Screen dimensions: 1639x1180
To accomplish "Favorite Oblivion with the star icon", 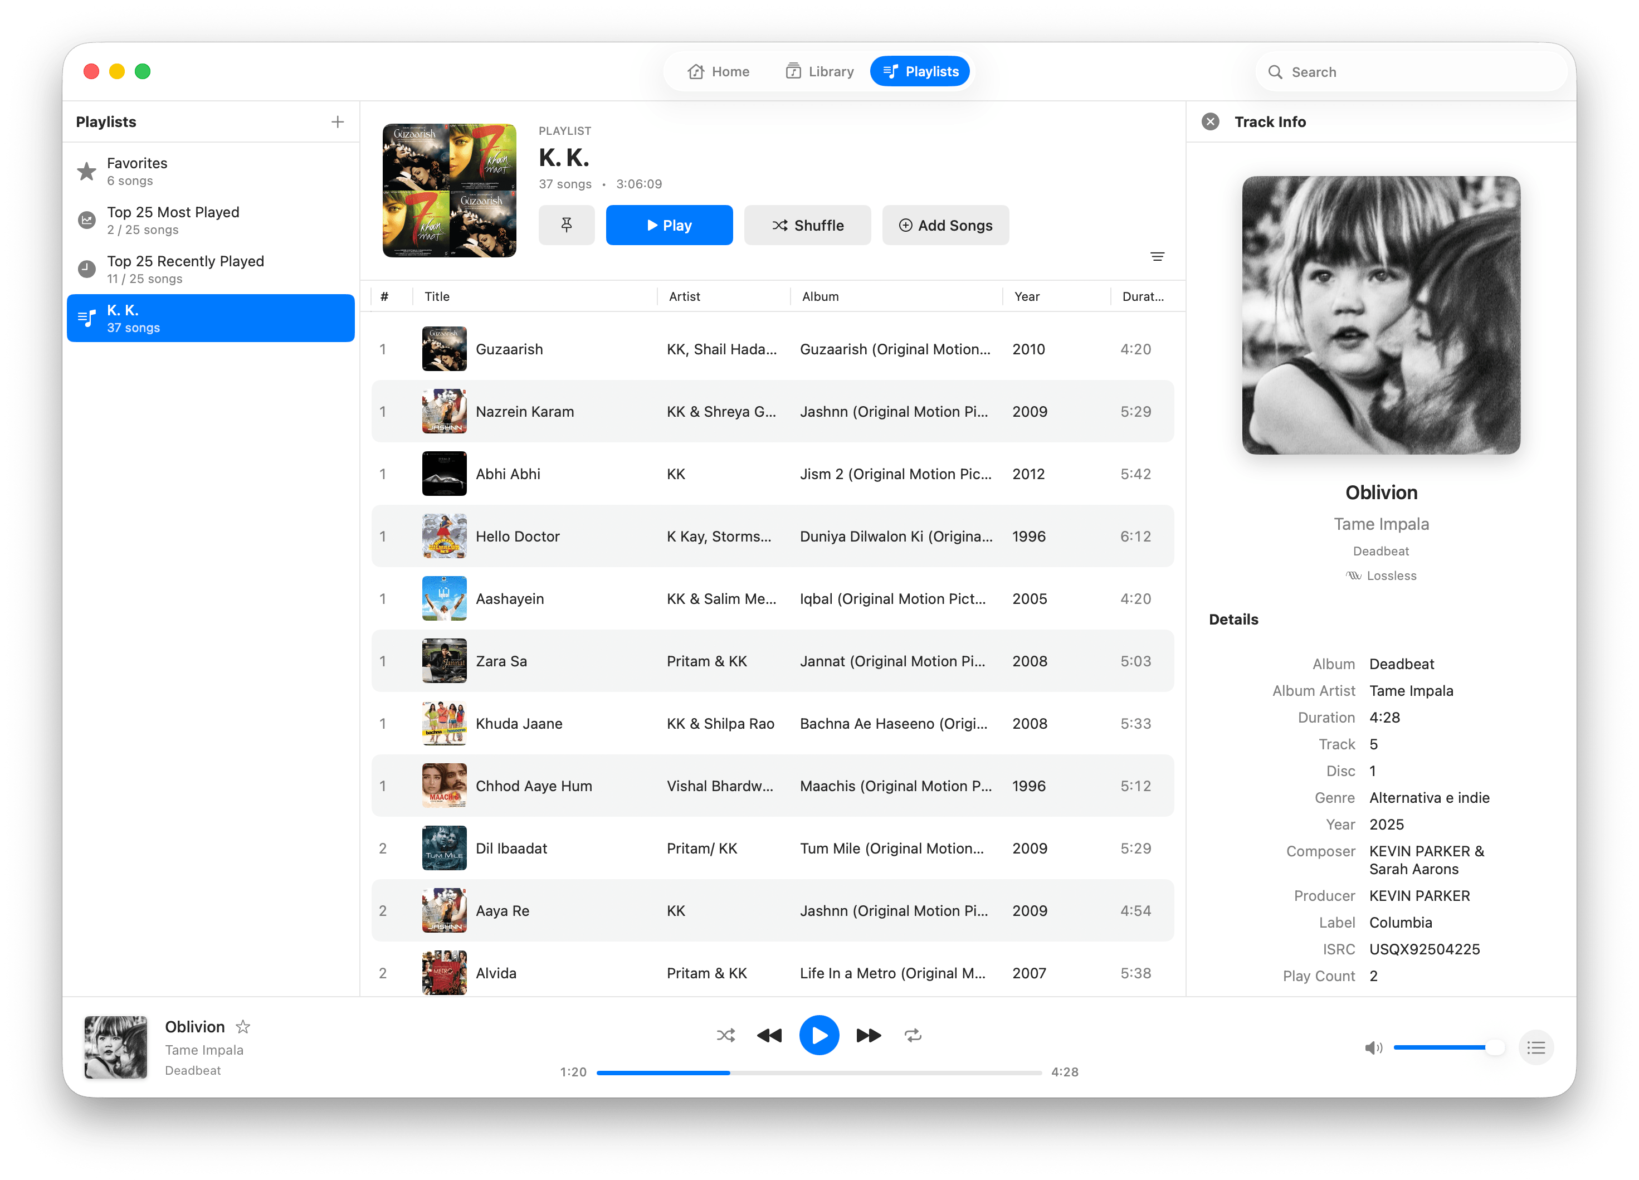I will coord(243,1027).
